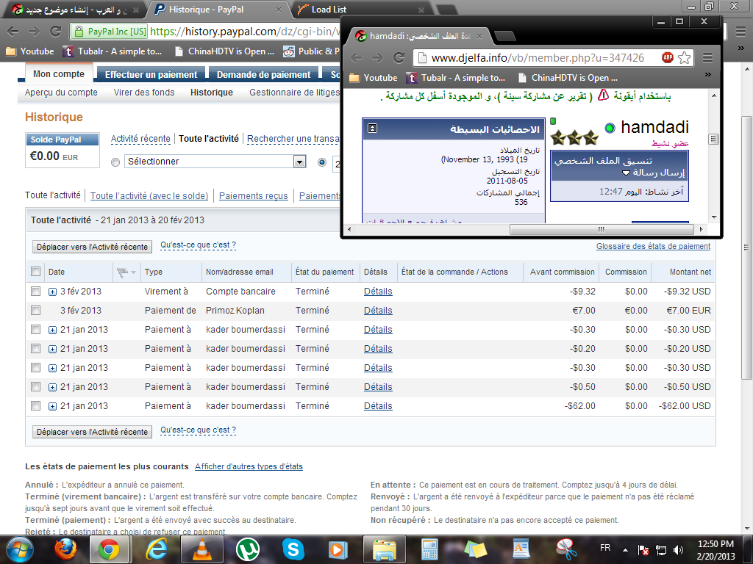Open Virer des fonds submenu
The width and height of the screenshot is (753, 564).
point(144,92)
